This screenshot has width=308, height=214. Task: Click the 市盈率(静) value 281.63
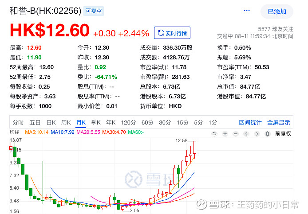click(x=181, y=77)
